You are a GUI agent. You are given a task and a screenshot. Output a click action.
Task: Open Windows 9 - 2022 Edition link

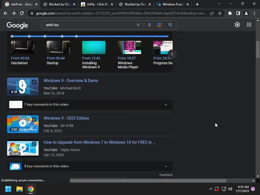tap(66, 118)
